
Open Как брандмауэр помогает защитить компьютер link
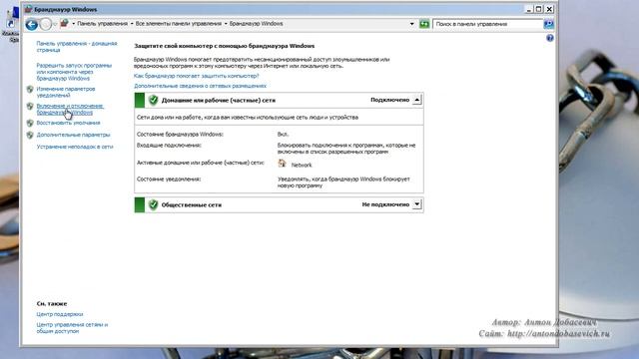tap(197, 76)
